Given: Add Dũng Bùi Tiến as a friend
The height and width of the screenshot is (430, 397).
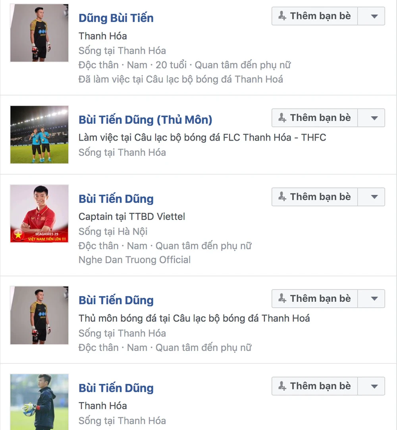Looking at the screenshot, I should pyautogui.click(x=315, y=16).
